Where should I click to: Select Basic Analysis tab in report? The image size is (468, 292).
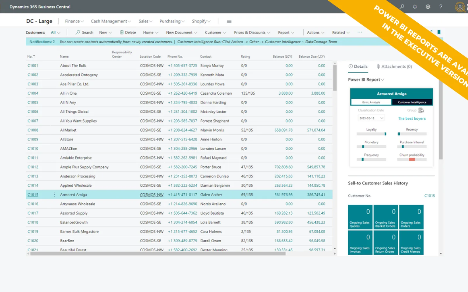(x=371, y=102)
